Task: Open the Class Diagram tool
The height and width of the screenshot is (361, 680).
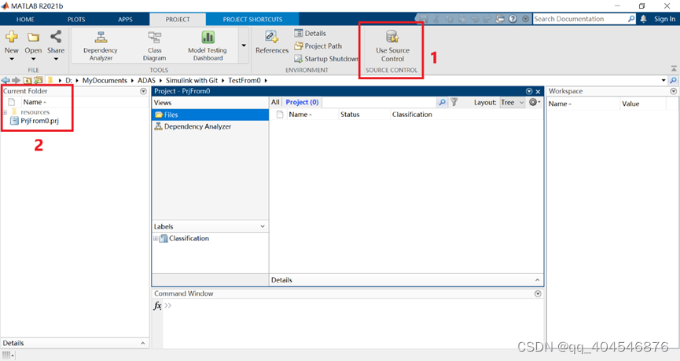Action: click(154, 46)
